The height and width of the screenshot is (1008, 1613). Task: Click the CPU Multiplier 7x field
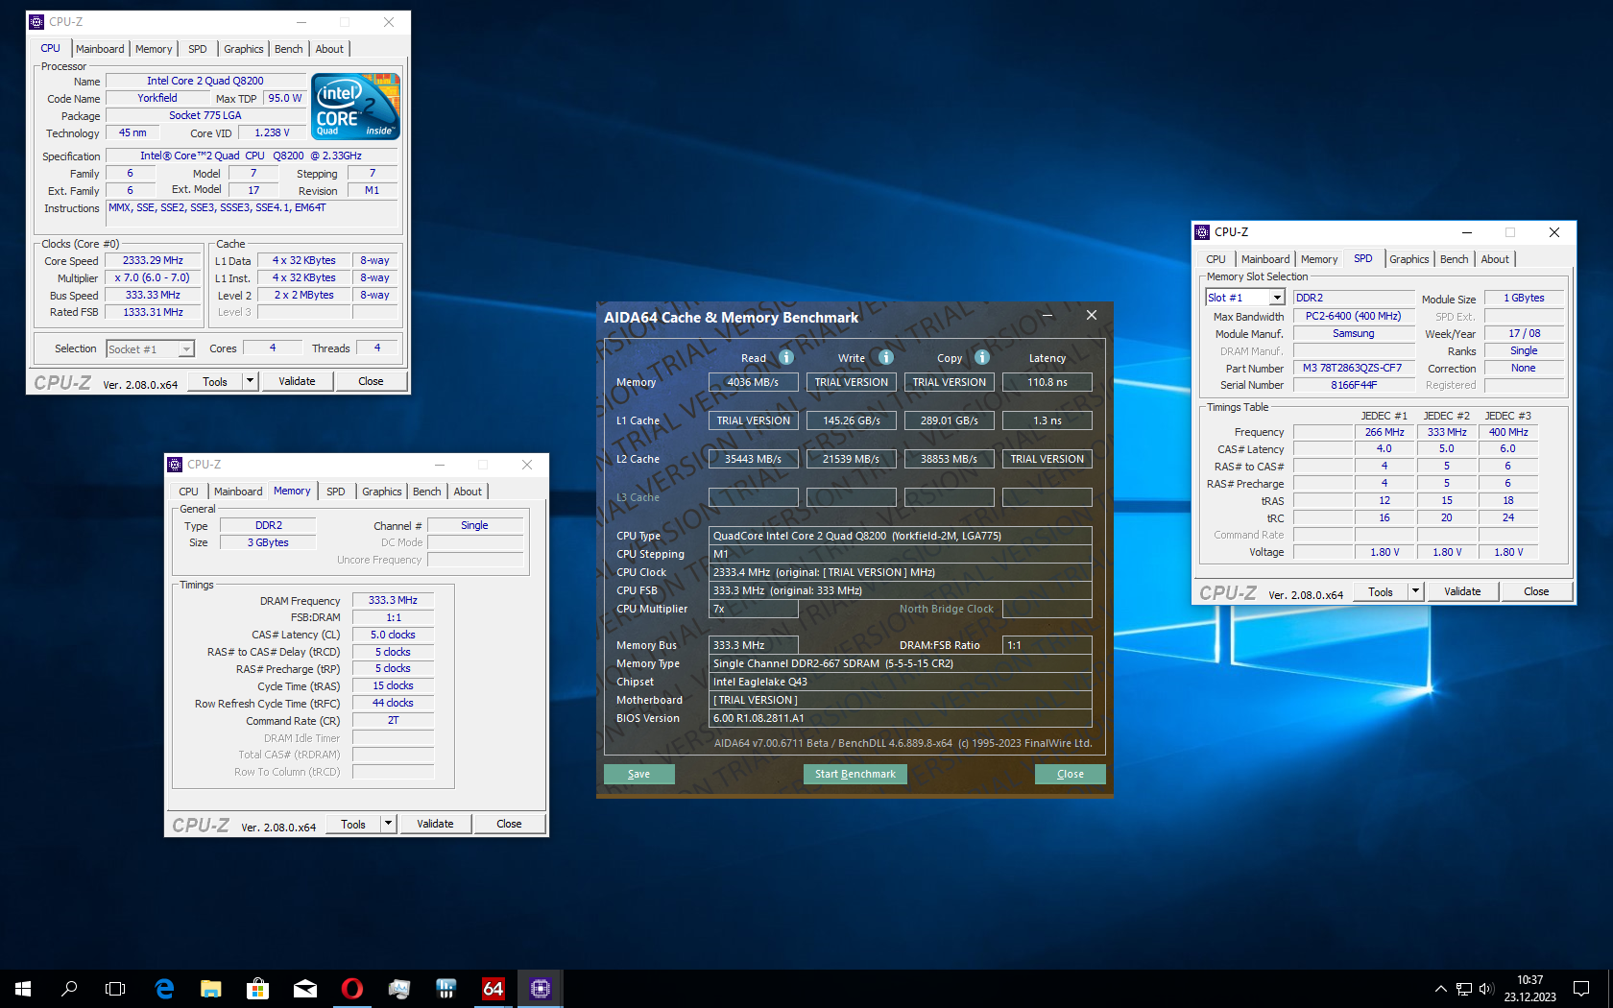(753, 609)
